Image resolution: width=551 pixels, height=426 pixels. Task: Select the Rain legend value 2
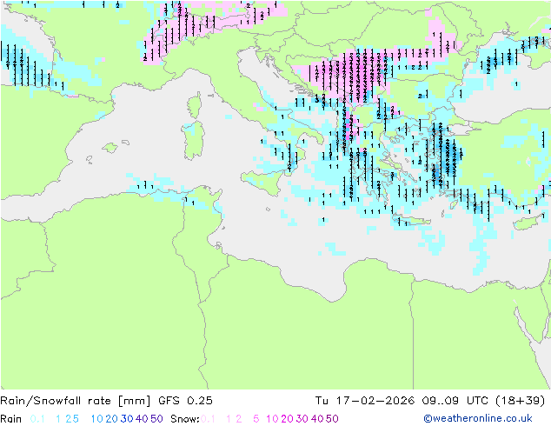[68, 419]
